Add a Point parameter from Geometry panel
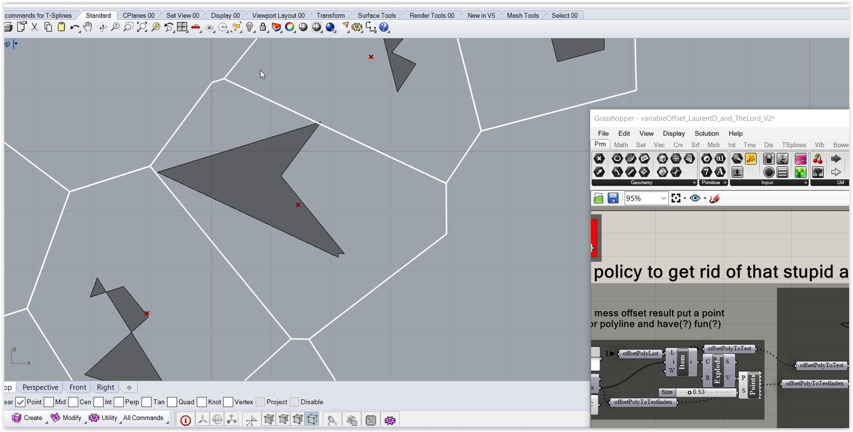Image resolution: width=853 pixels, height=432 pixels. click(x=599, y=159)
